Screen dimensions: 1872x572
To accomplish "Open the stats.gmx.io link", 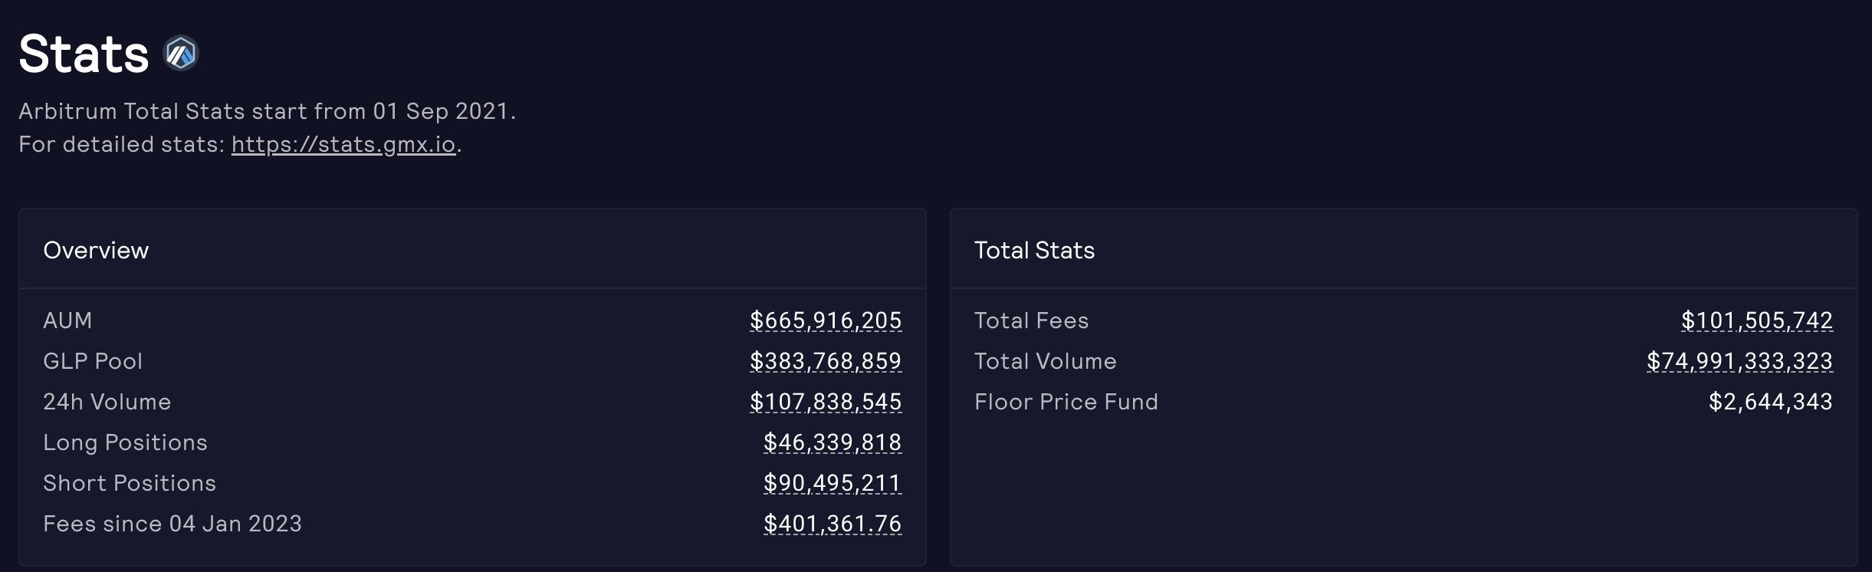I will coord(343,144).
